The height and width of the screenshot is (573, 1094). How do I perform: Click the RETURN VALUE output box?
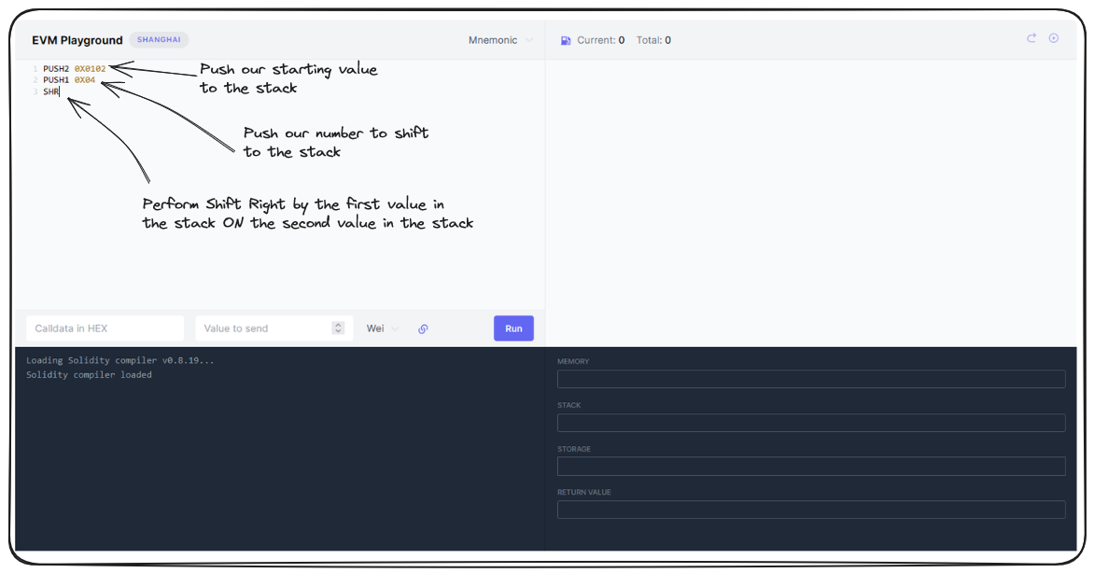pos(810,510)
